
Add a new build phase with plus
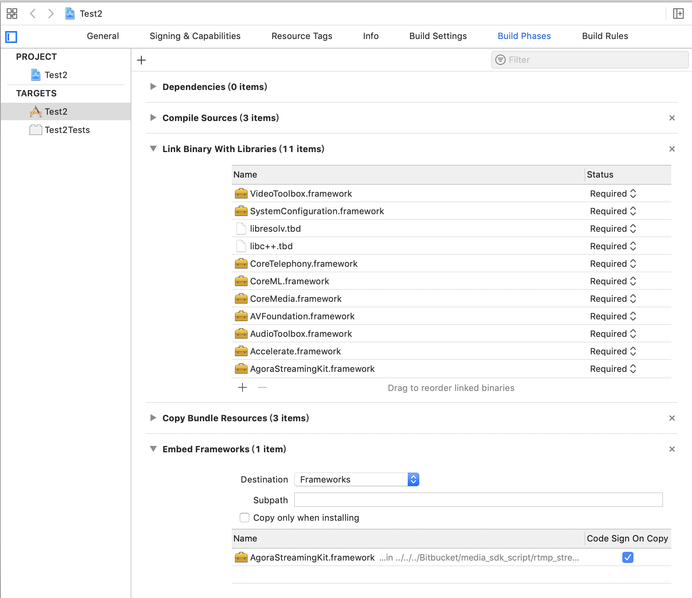click(141, 60)
